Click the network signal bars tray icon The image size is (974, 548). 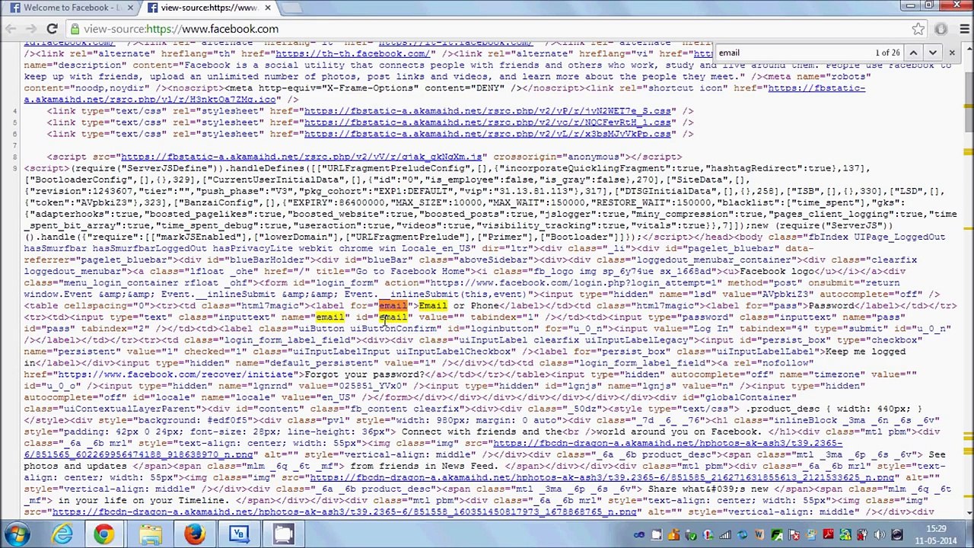pyautogui.click(x=725, y=535)
